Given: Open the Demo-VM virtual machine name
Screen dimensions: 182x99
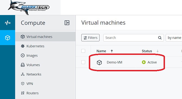Looking at the screenshot, I should [x=115, y=62].
